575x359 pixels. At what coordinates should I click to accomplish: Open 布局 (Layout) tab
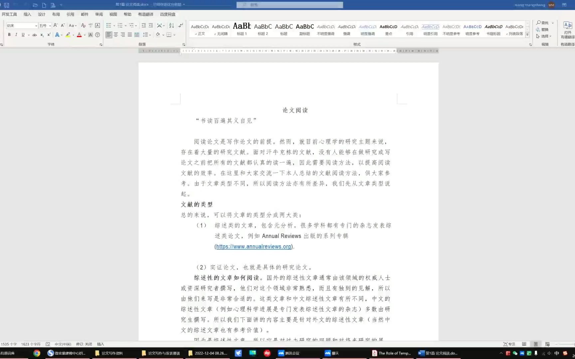[x=56, y=14]
